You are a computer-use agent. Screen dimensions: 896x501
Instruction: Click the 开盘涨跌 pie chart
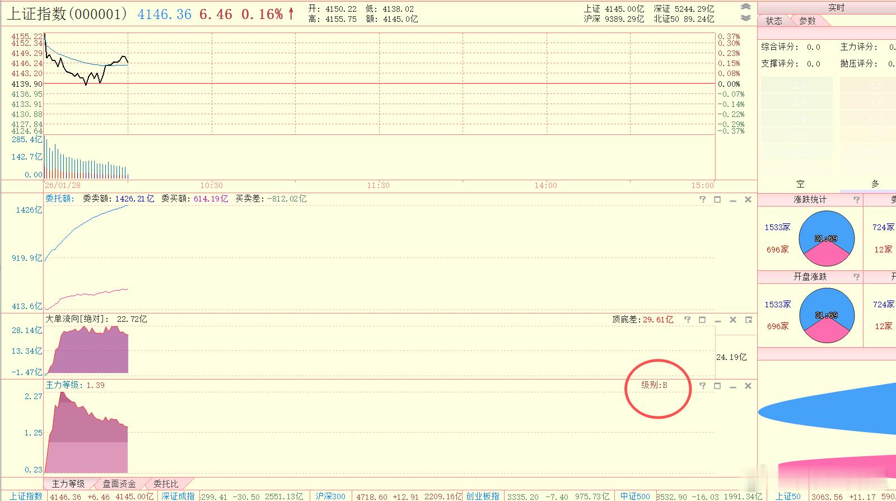pos(827,315)
